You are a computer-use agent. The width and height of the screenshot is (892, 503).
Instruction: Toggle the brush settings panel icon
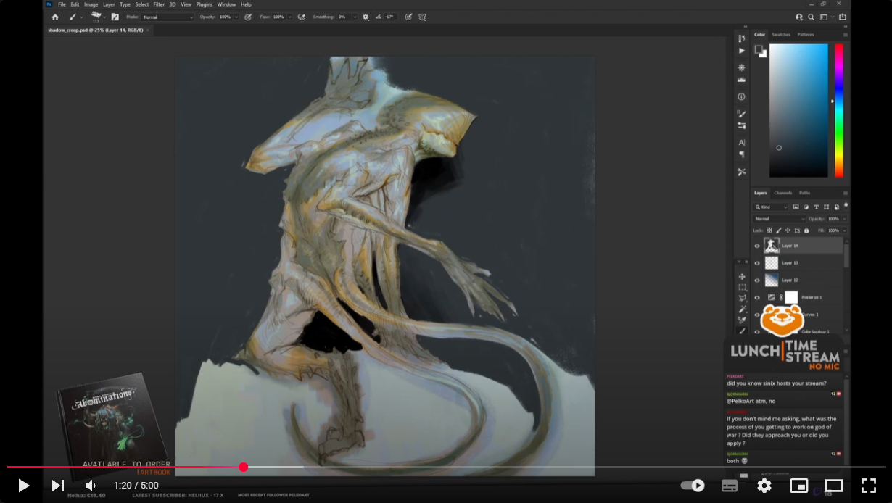click(x=115, y=17)
